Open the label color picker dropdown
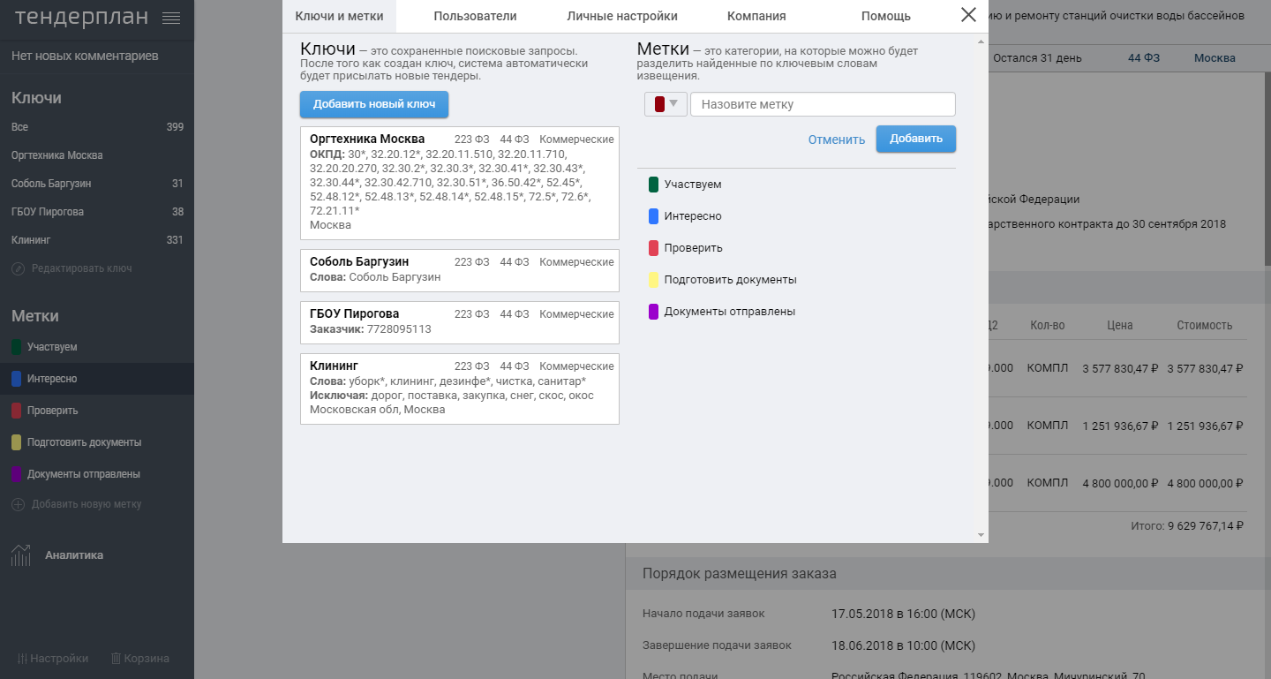Image resolution: width=1271 pixels, height=679 pixels. 666,104
